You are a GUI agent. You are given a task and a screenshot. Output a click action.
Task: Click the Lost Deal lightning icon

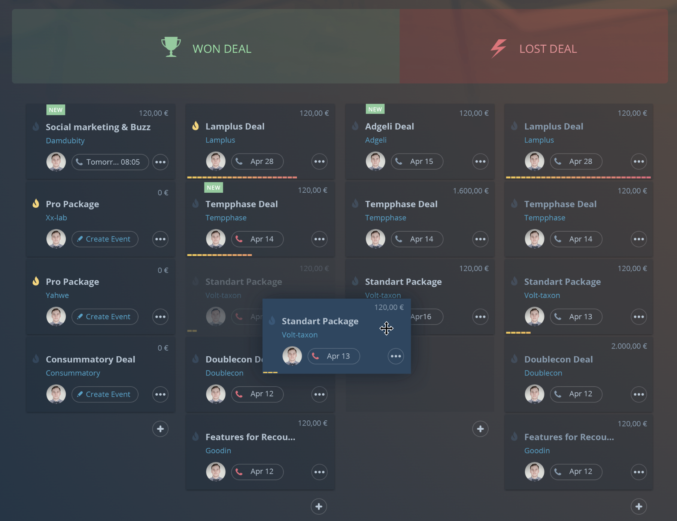(499, 48)
